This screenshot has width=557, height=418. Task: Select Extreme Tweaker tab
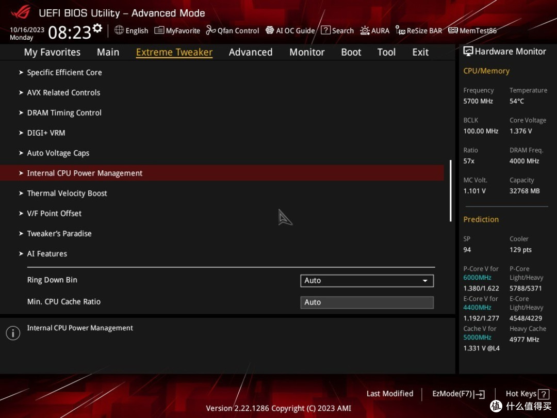(x=174, y=52)
